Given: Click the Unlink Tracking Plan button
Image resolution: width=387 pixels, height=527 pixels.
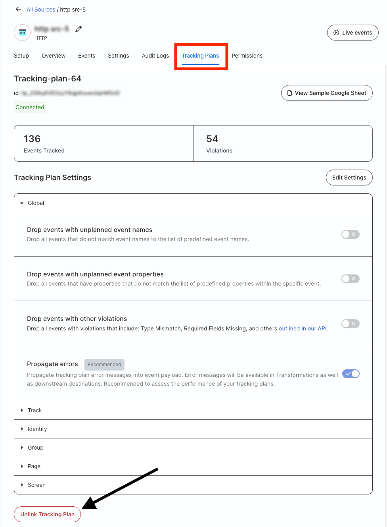Looking at the screenshot, I should [48, 514].
